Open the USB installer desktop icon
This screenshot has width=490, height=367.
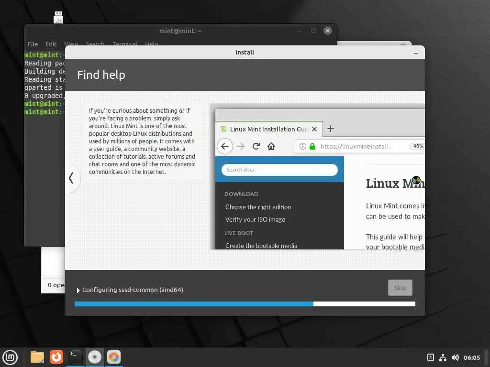coord(58,17)
